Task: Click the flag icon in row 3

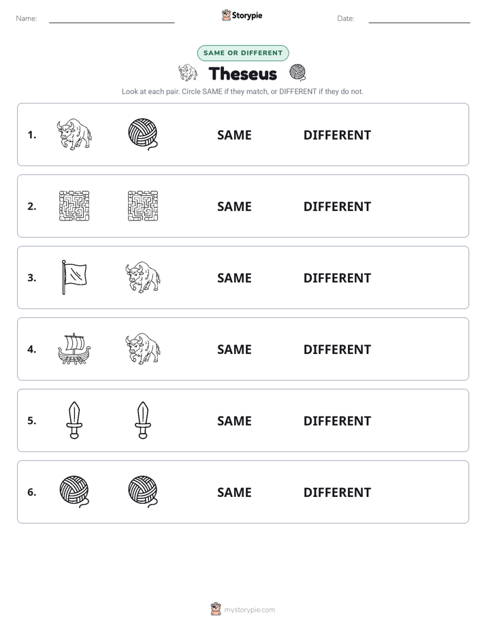Action: 75,277
